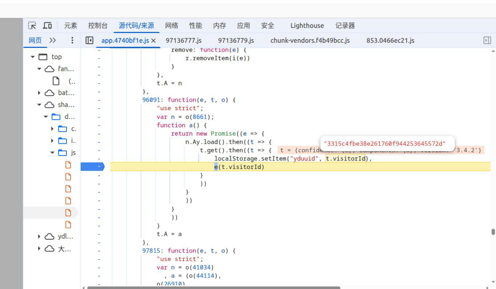
Task: Click the inline t = {confidence...} value preview
Action: coord(381,150)
